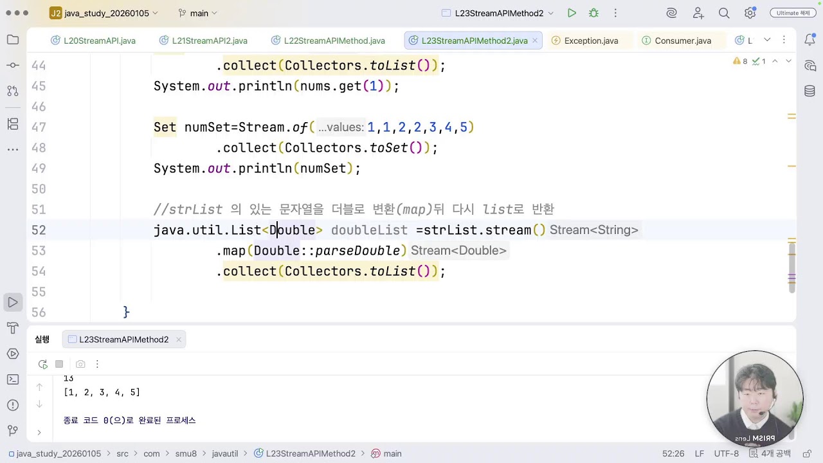
Task: Open the AI Assistant swirl icon in title bar
Action: coord(672,13)
